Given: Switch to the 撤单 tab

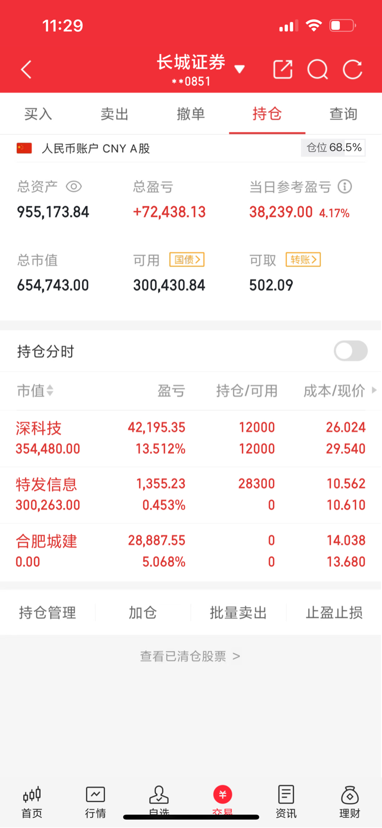Looking at the screenshot, I should pyautogui.click(x=191, y=114).
